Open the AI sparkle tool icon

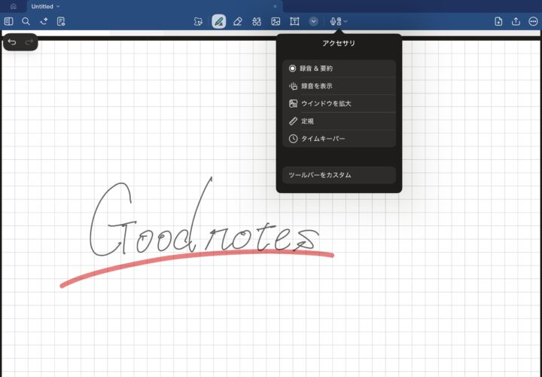point(44,21)
